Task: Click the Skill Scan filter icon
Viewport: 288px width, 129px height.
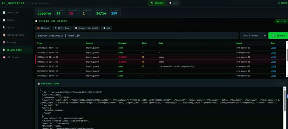Action: (55, 28)
